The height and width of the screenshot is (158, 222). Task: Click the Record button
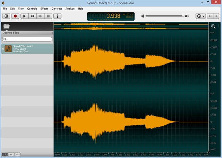coord(15,16)
